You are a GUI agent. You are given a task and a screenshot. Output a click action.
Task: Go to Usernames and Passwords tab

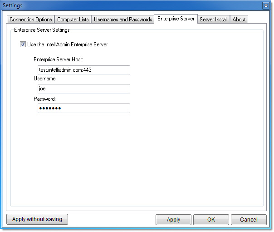coord(123,20)
